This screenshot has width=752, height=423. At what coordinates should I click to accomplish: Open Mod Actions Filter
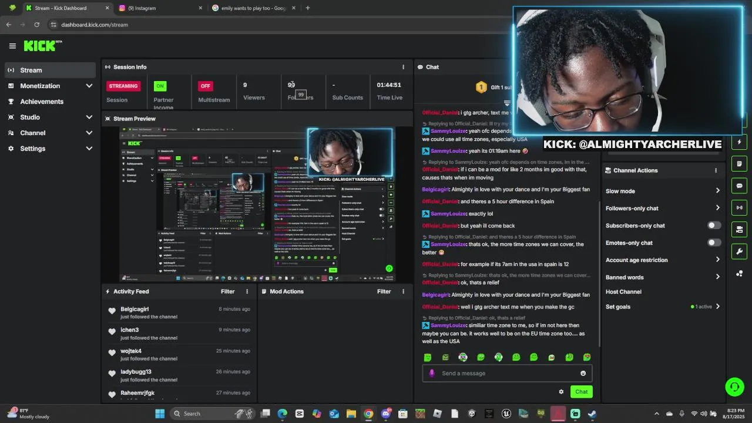pos(384,291)
